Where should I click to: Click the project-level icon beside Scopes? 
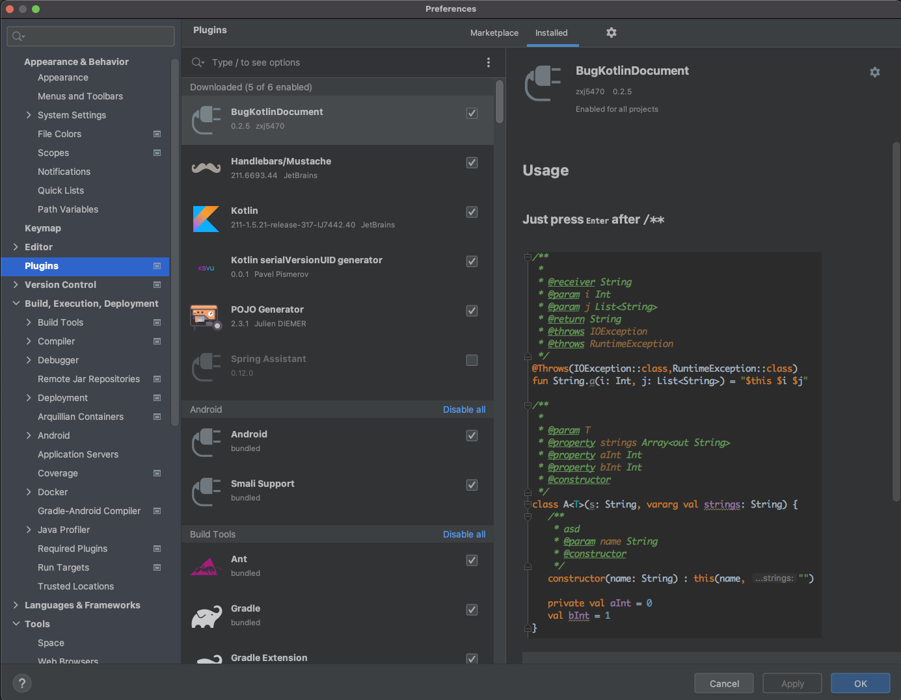[x=157, y=153]
